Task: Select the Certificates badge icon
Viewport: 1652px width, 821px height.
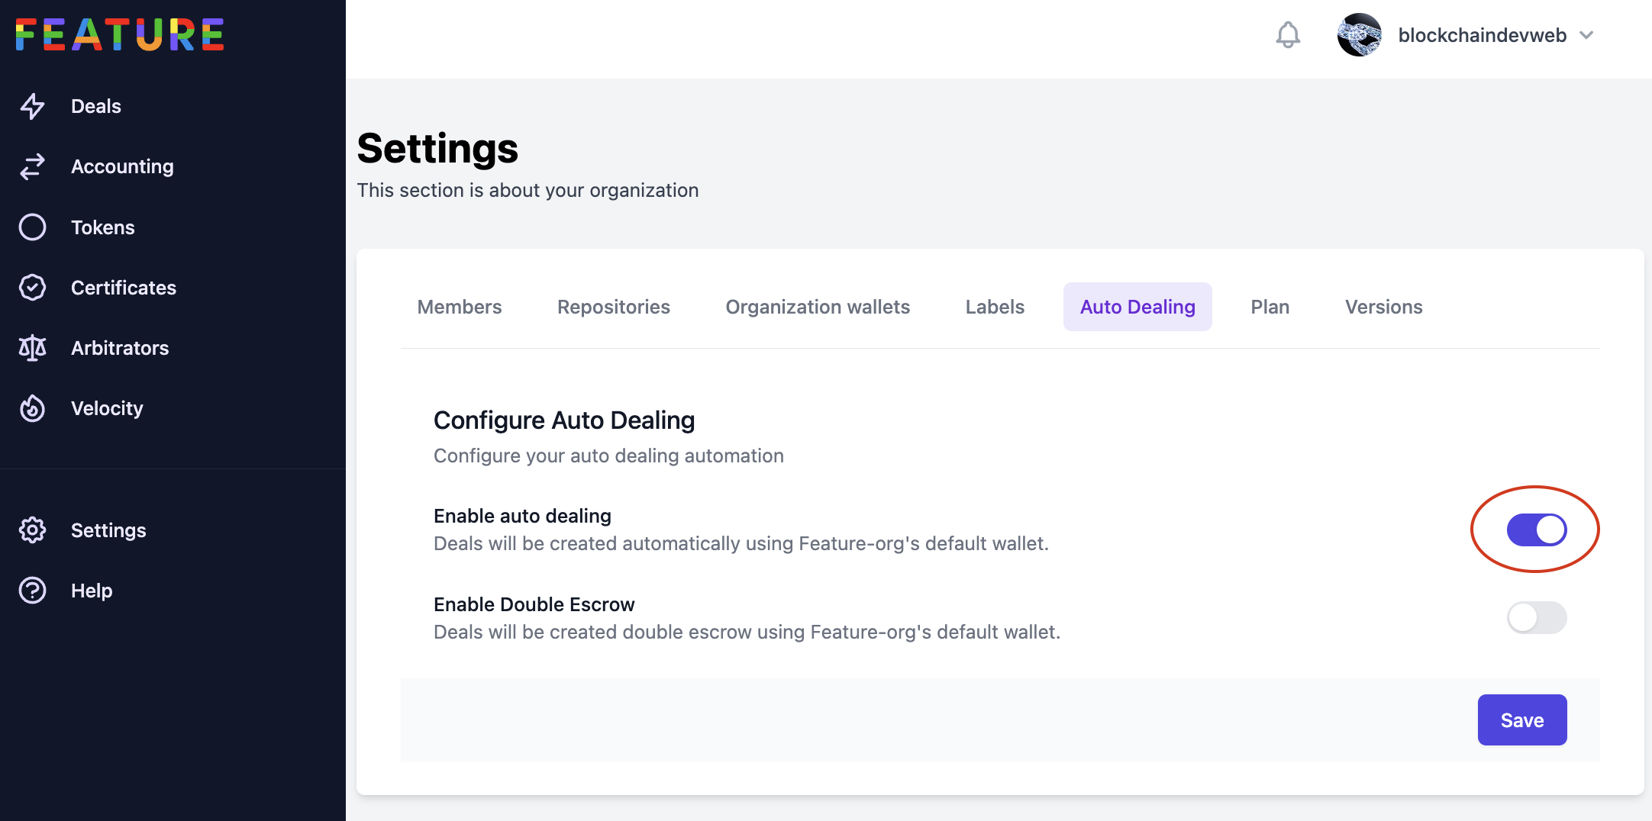Action: [x=33, y=288]
